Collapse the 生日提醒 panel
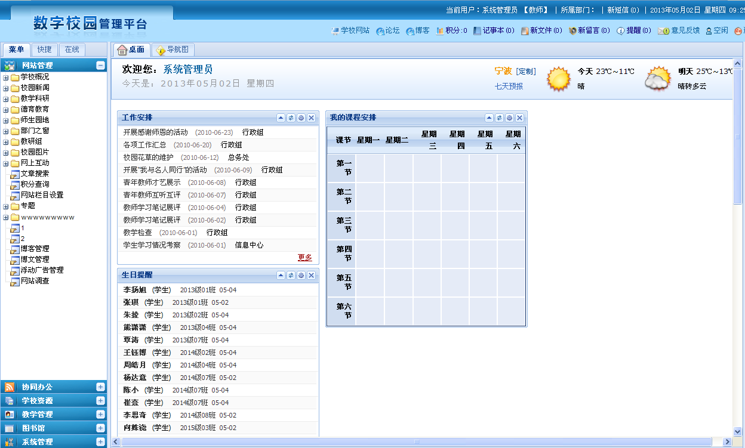Screen dimensions: 745x448 pos(281,275)
